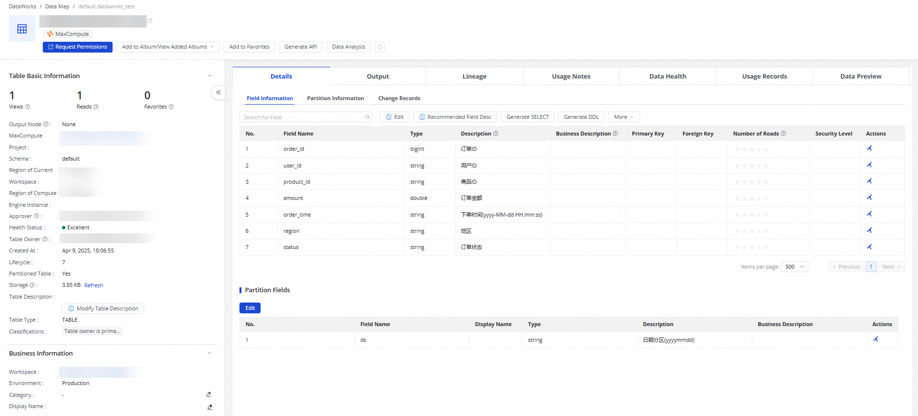Click action icon for status row
This screenshot has width=918, height=416.
click(869, 247)
